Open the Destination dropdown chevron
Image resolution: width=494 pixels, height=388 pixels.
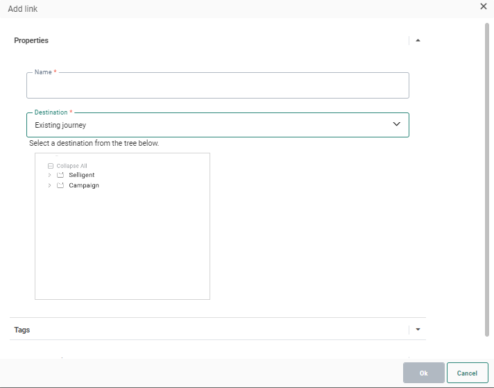tap(397, 124)
